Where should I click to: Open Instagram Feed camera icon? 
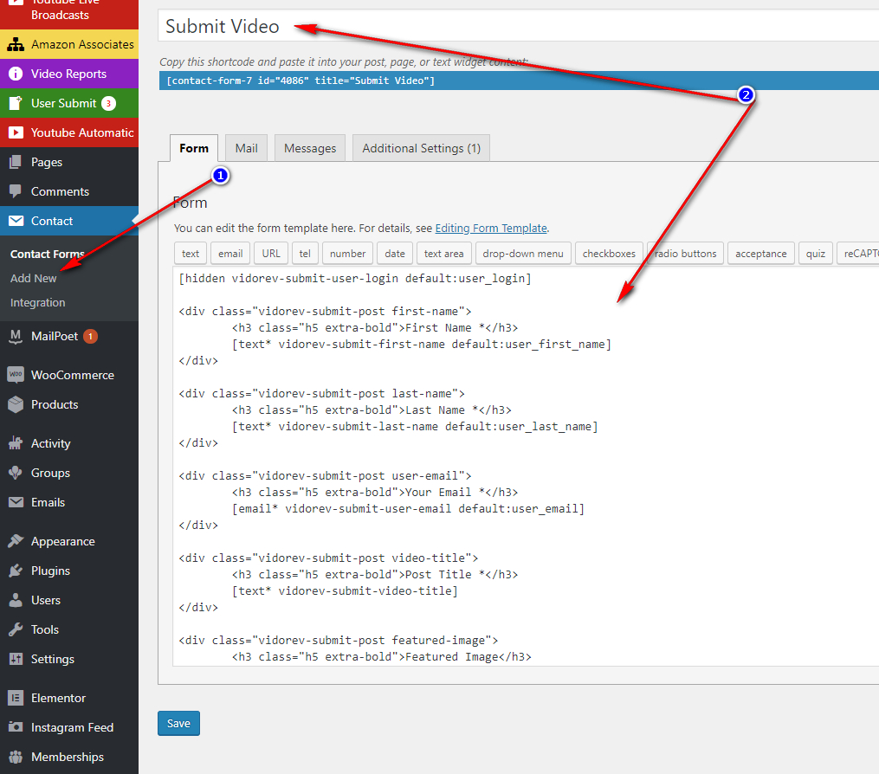tap(16, 727)
